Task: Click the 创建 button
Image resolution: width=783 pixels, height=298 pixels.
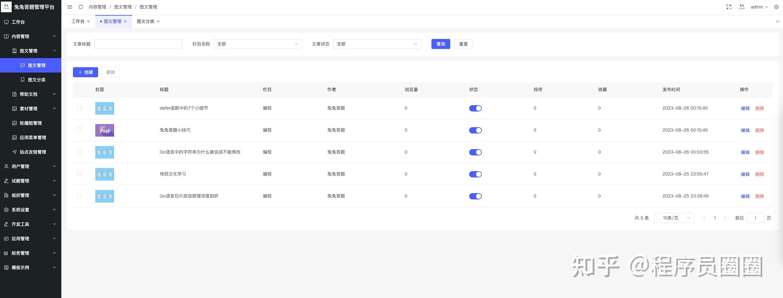Action: 86,72
